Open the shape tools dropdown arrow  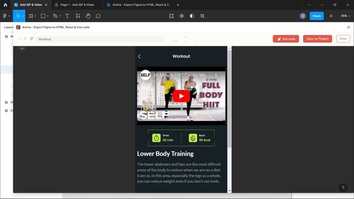[48, 16]
